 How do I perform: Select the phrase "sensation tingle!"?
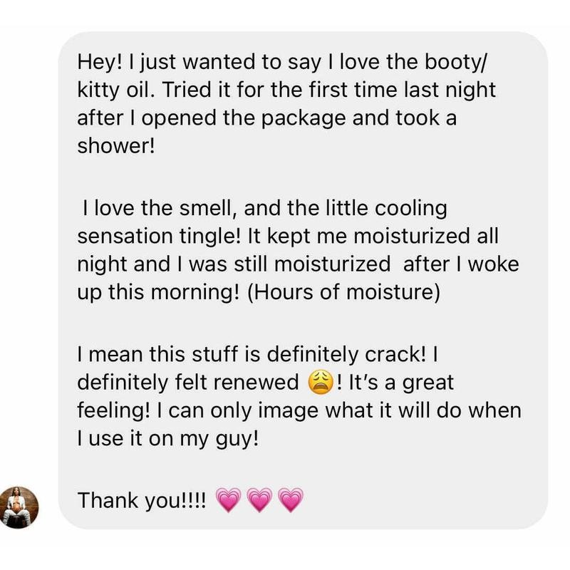click(x=159, y=237)
